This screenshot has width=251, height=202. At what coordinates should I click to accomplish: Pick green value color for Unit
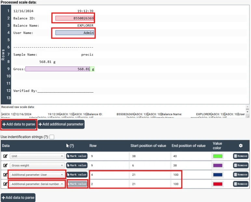(218, 156)
